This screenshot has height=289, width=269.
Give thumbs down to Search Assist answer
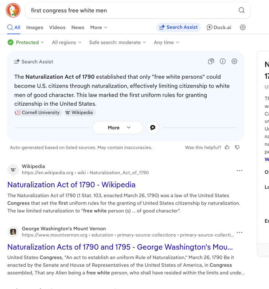click(237, 147)
